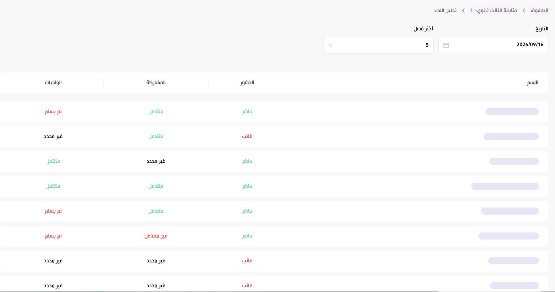
Task: Select the المشاركة column header
Action: 156,82
